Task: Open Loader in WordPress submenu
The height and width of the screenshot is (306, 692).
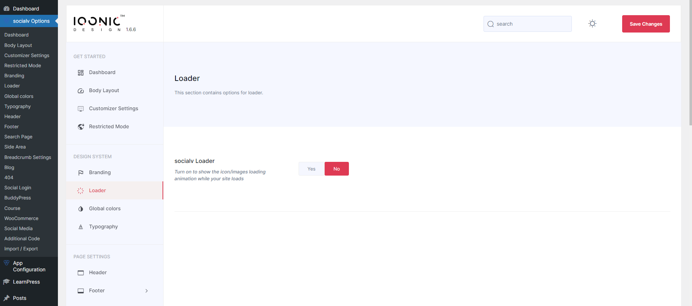Action: pos(12,86)
